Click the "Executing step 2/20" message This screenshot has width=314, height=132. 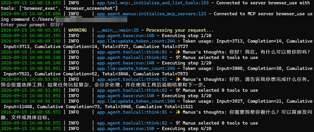(187, 63)
